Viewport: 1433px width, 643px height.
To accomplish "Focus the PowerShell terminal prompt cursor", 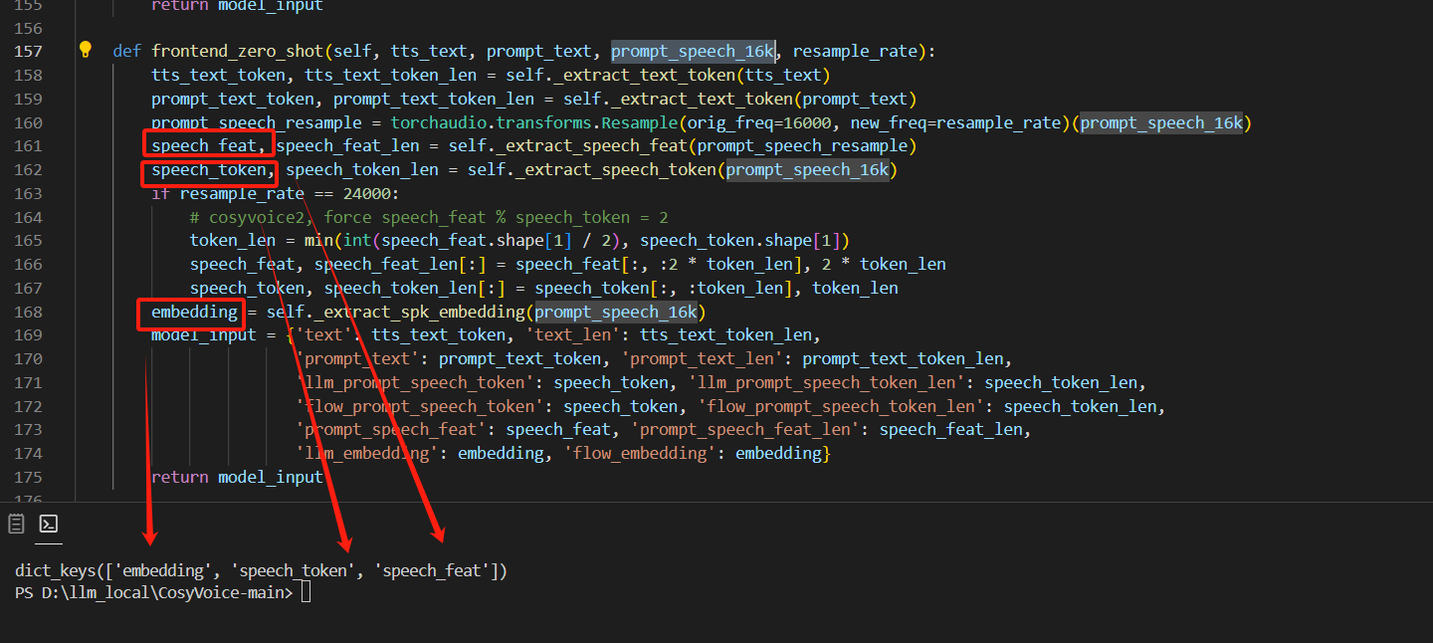I will point(306,593).
